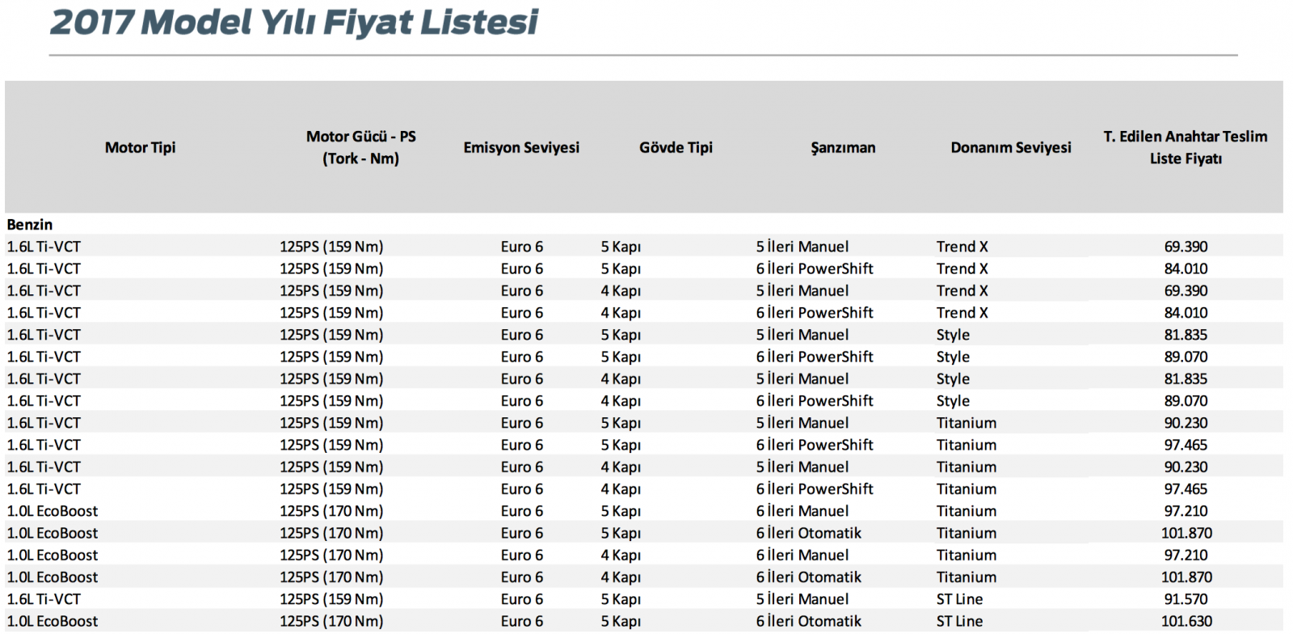Select the 91.570 price value
1293x634 pixels.
(1186, 599)
